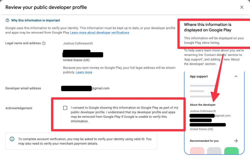Click the 'Acknowledgement' label

[19, 108]
